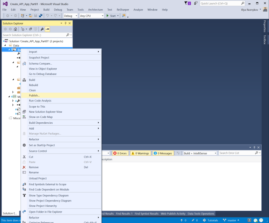269x223 pixels.
Task: Click New Solution Explorer View icon
Action: [24, 112]
